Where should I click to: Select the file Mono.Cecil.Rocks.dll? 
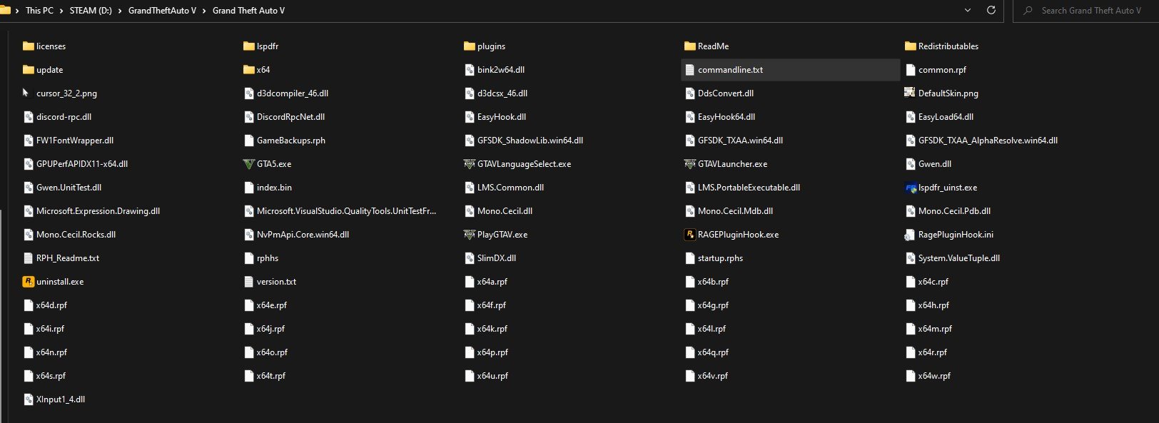[76, 235]
